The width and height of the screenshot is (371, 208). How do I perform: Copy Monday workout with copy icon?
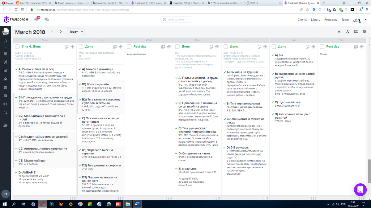point(67,47)
